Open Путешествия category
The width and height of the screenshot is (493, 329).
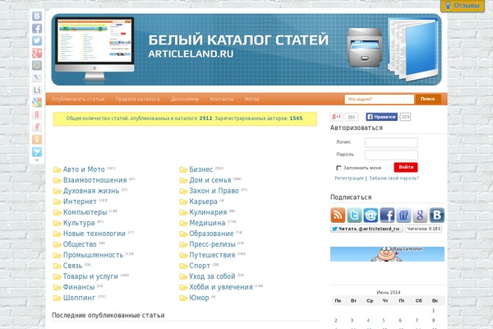click(x=212, y=255)
